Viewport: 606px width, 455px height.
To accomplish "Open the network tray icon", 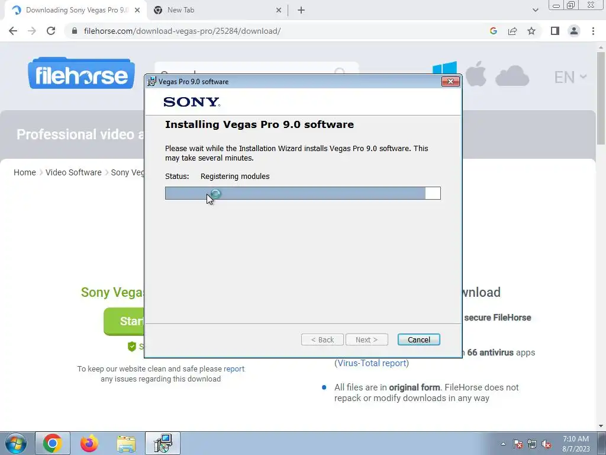I will (x=532, y=444).
